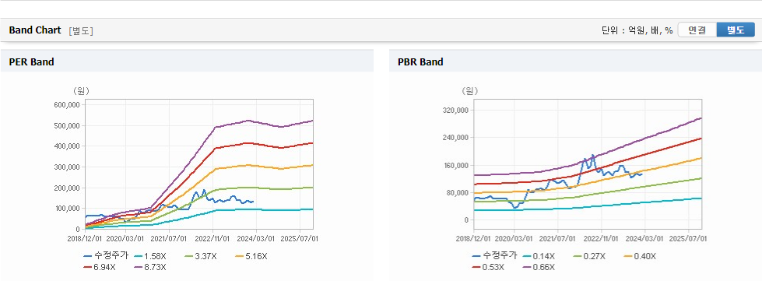Click 2022/11/01 on PER chart x-axis
This screenshot has width=762, height=281.
point(213,239)
